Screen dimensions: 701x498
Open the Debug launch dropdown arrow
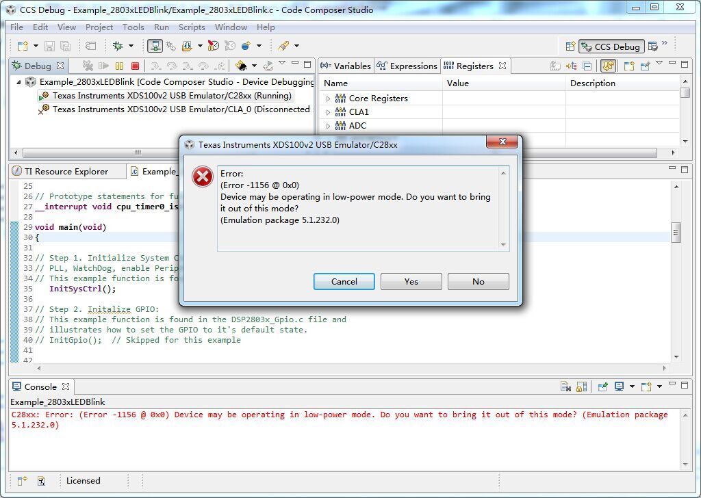click(x=131, y=46)
